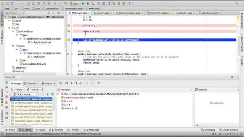Click the Paste toolbar icon

38,3
